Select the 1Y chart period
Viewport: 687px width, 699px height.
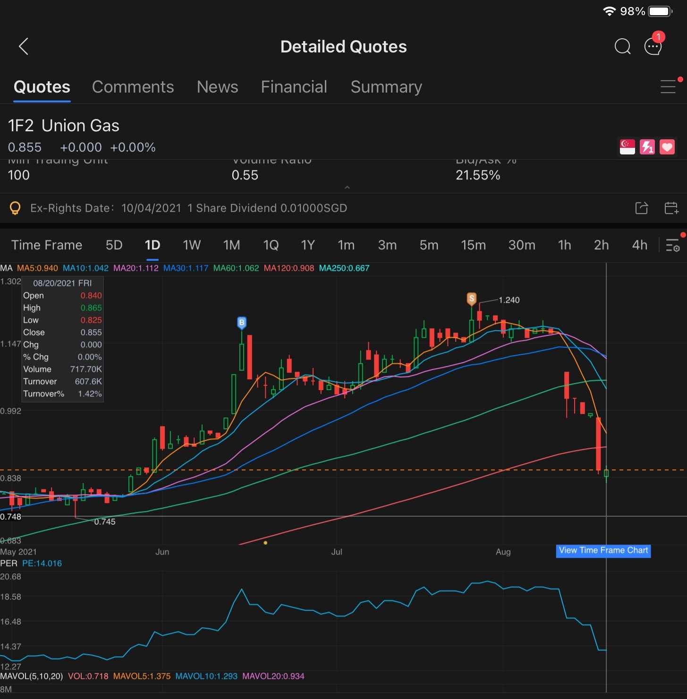coord(308,245)
